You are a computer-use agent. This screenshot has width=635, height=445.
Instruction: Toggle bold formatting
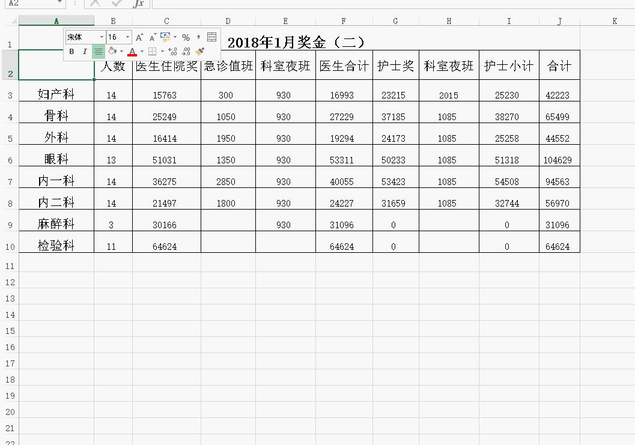tap(72, 52)
